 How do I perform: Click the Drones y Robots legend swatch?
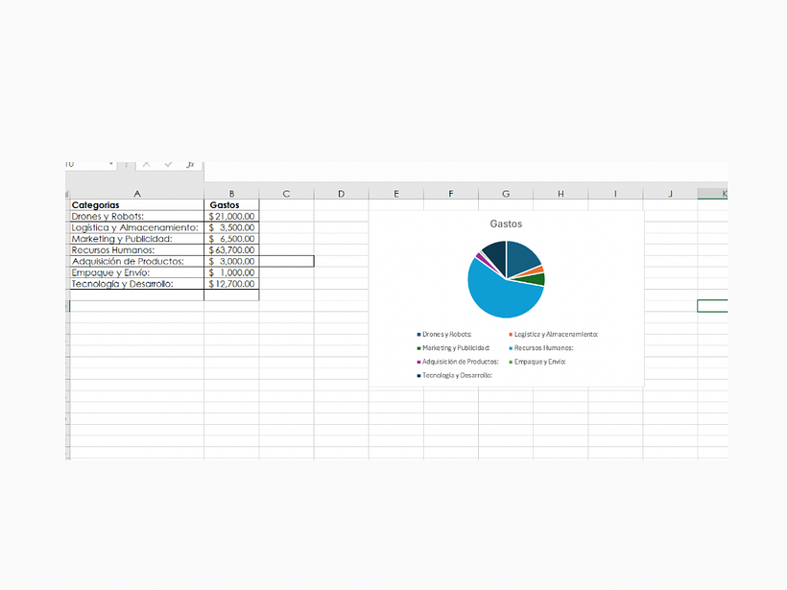tap(418, 334)
